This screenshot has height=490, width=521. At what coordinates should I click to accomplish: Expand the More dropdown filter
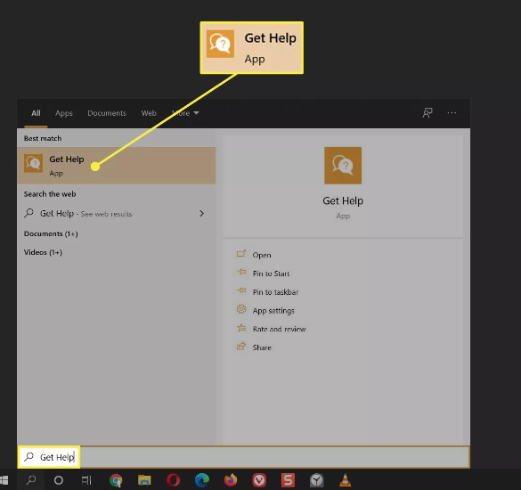click(185, 113)
